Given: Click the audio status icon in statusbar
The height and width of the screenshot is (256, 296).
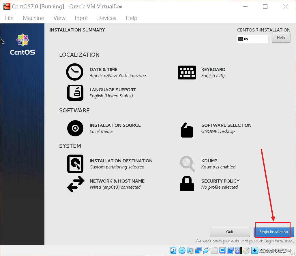Looking at the screenshot, I should point(190,250).
